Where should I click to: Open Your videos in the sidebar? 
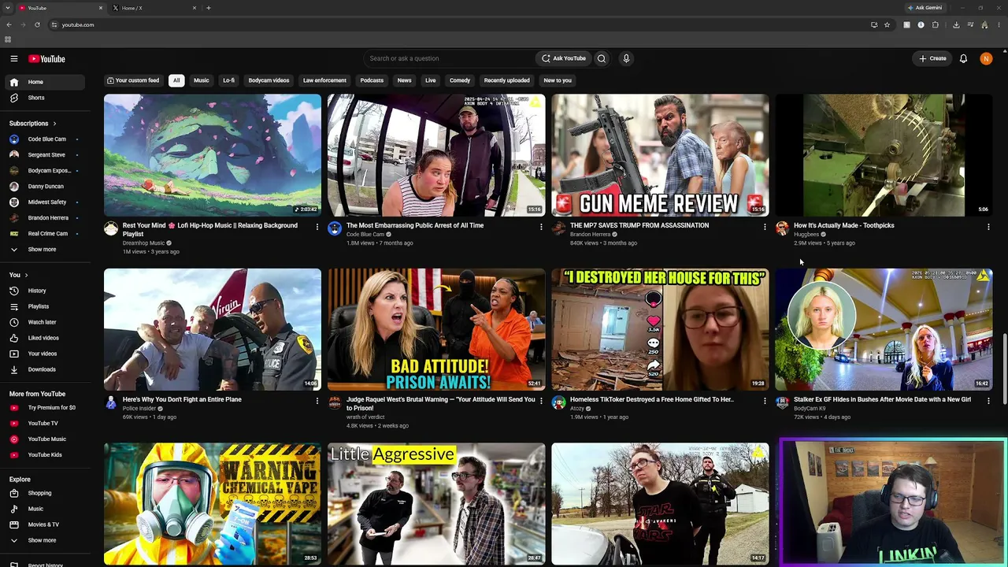(x=44, y=354)
